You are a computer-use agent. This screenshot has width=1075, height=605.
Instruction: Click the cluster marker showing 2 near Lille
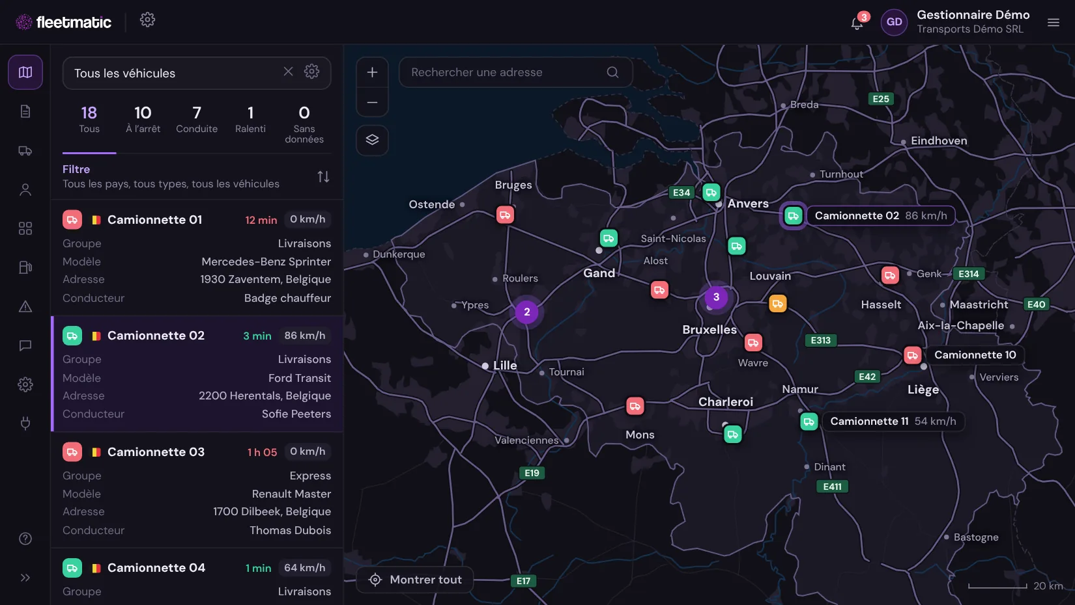pos(526,312)
